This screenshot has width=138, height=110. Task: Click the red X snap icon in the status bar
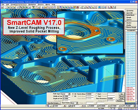pos(134,109)
